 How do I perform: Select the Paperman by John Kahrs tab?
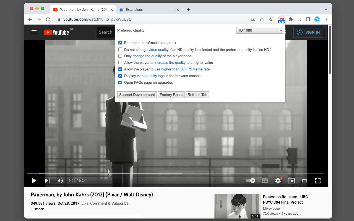83,10
